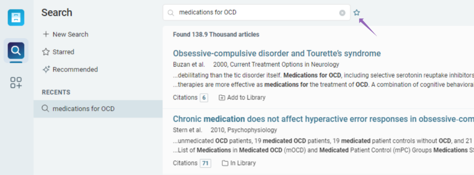This screenshot has width=474, height=175.
Task: Star the current search query
Action: [357, 12]
